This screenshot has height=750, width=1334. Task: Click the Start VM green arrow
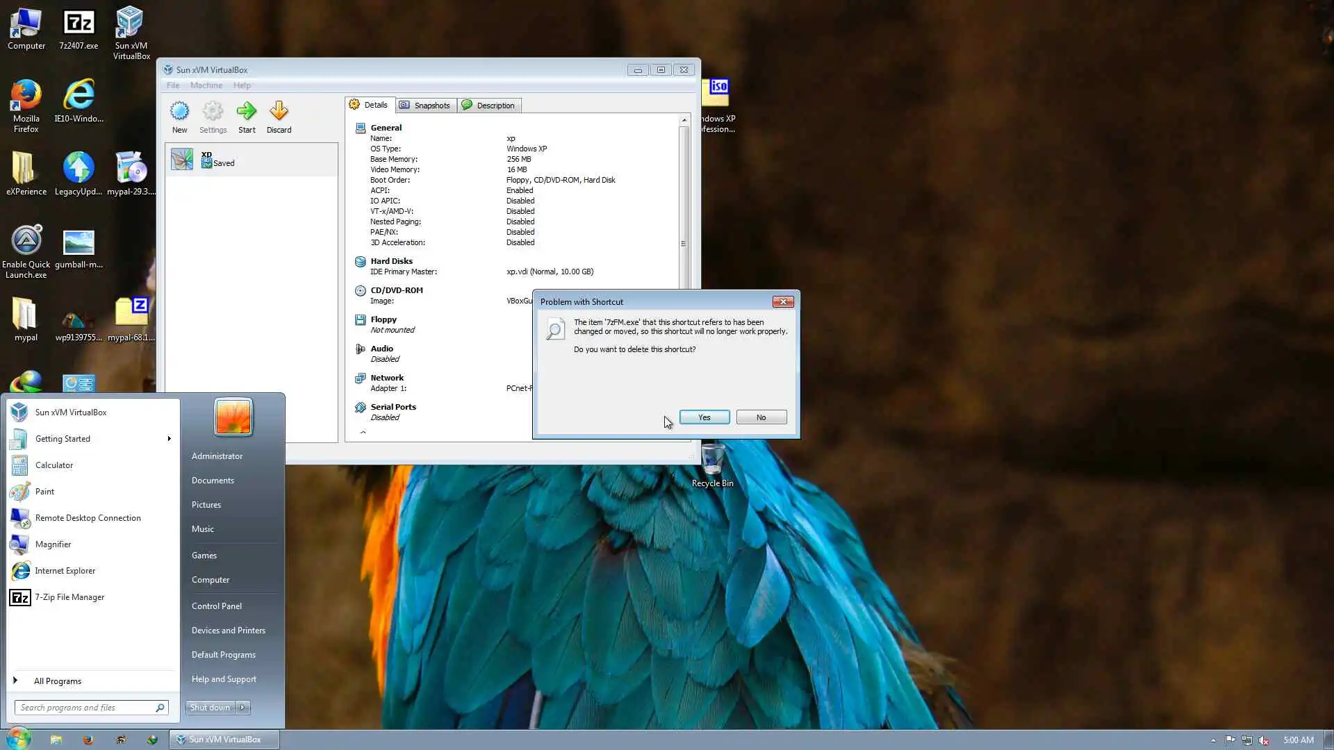coord(247,112)
